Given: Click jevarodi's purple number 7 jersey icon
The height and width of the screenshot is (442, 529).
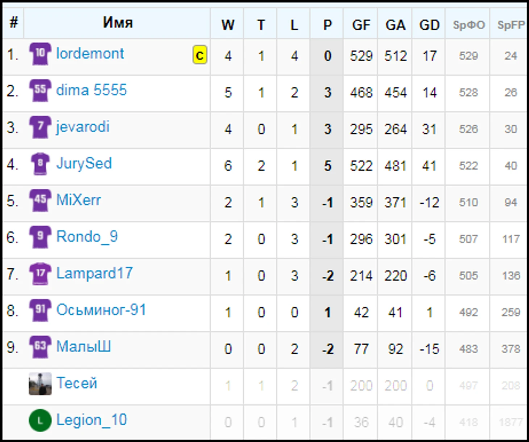Looking at the screenshot, I should click(40, 127).
